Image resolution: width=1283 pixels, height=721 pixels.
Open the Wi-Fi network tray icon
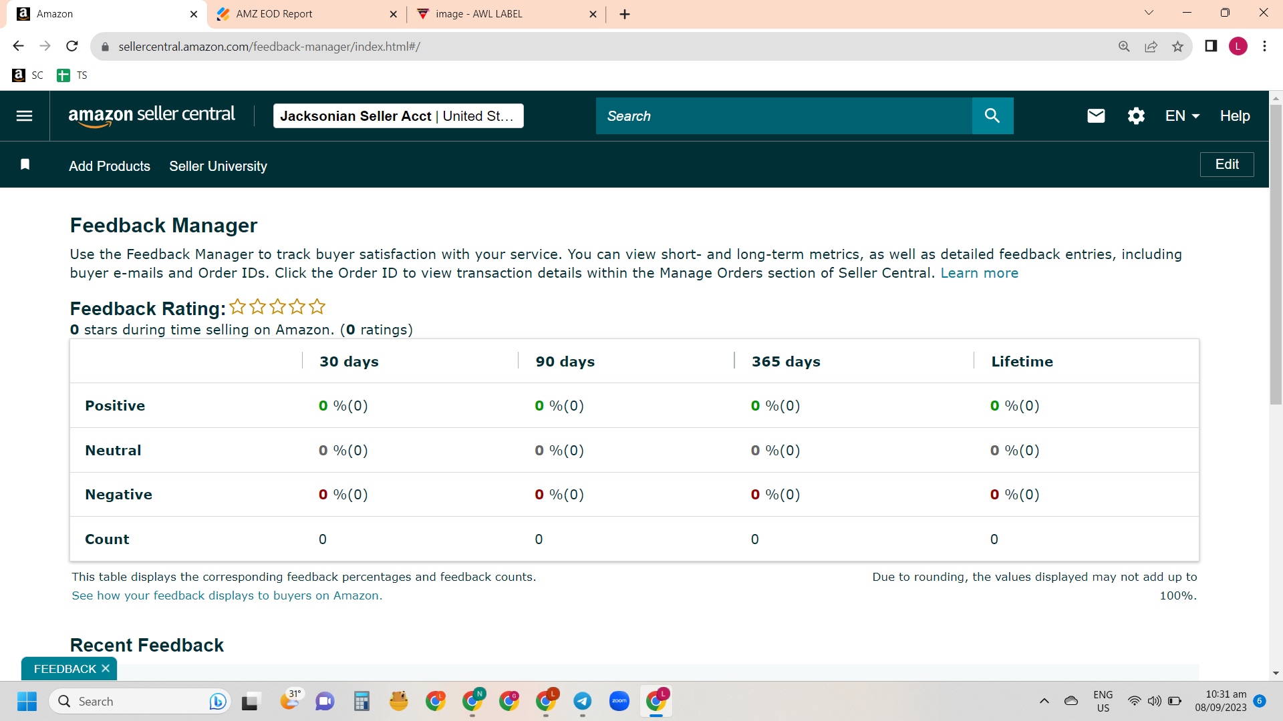coord(1134,701)
